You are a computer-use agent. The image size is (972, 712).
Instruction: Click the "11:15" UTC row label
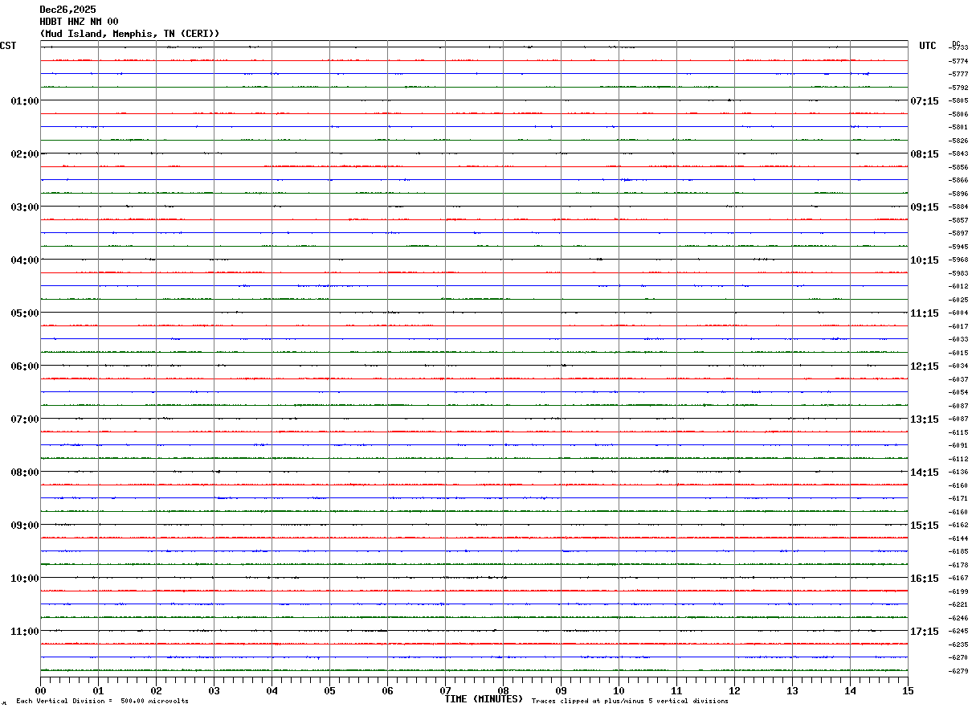(925, 313)
